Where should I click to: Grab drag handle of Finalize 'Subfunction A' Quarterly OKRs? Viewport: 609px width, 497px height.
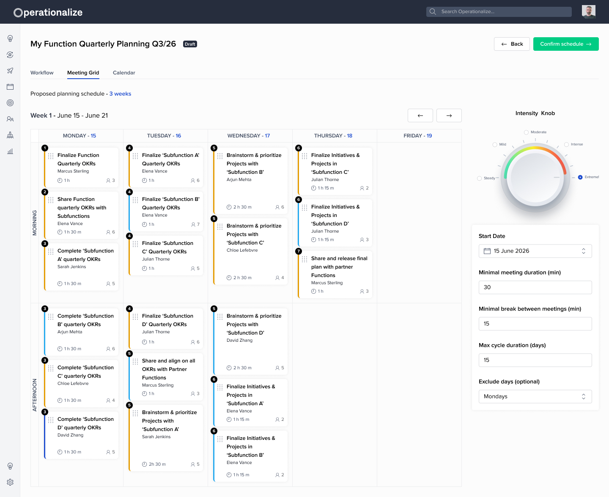135,156
